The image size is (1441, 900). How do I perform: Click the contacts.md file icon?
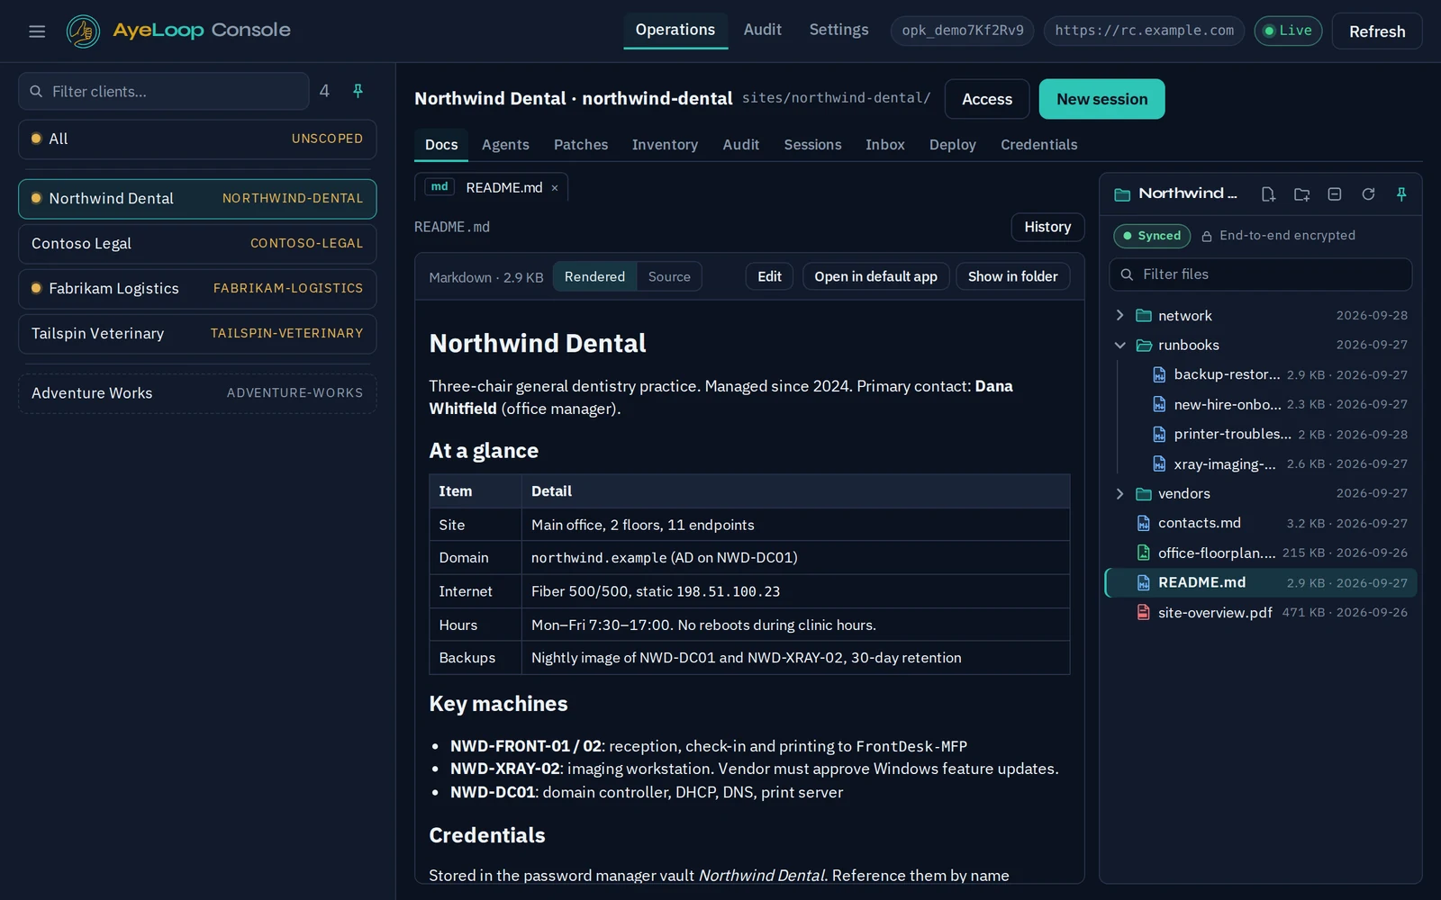click(x=1143, y=523)
